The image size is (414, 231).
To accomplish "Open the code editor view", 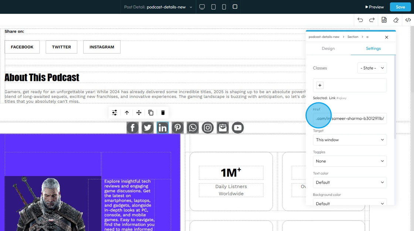I will pos(408,20).
